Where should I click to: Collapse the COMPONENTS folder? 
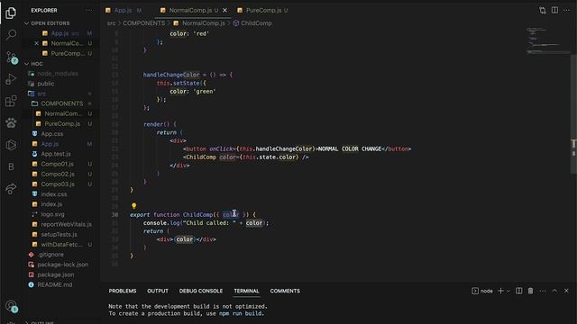61,103
